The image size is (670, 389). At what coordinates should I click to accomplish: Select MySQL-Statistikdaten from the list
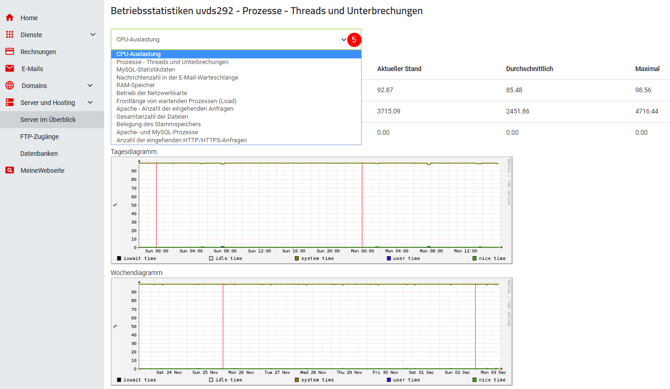146,70
